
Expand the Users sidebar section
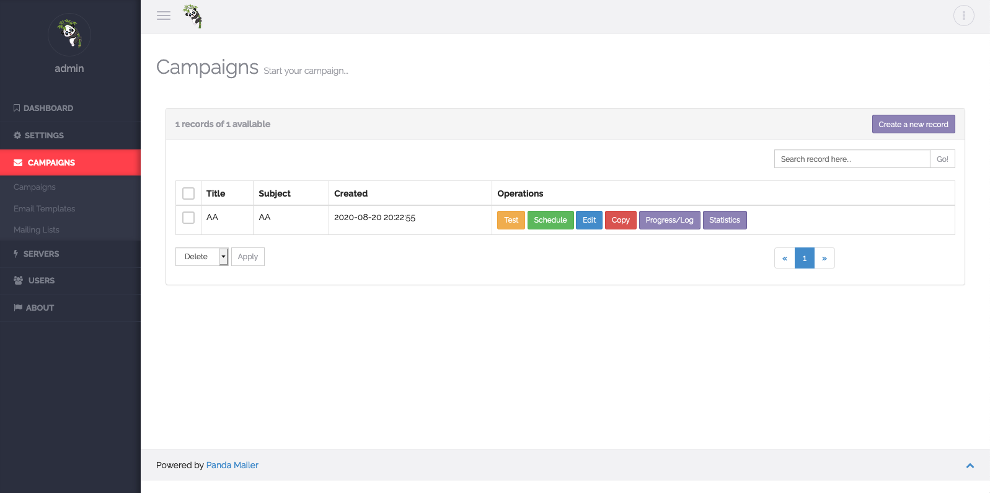[x=41, y=280]
